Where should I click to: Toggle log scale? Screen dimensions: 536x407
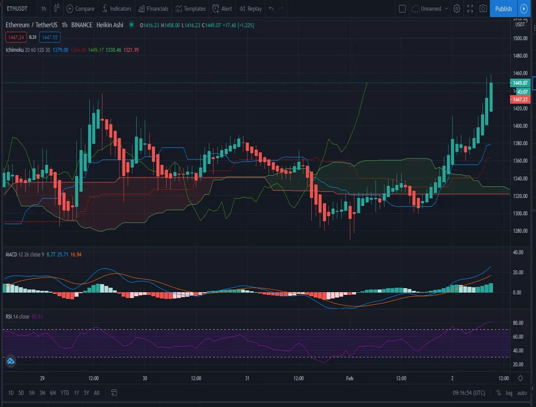point(509,393)
